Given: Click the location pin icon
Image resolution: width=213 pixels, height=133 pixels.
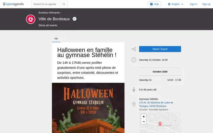Looking at the screenshot, I should pyautogui.click(x=134, y=104).
